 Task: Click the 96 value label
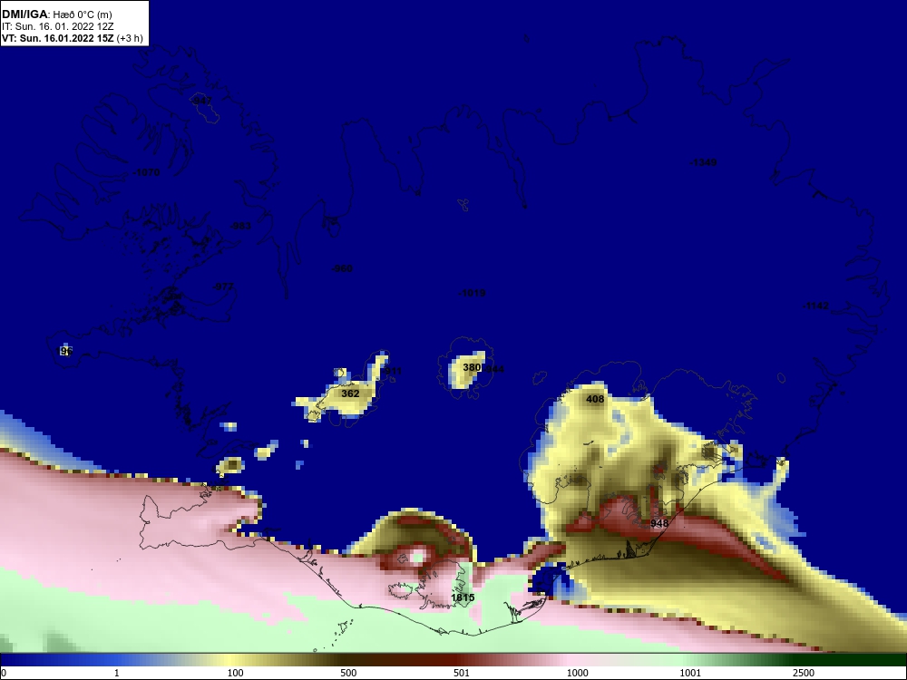click(66, 351)
